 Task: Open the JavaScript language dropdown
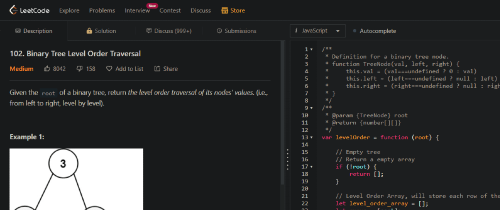(x=317, y=31)
